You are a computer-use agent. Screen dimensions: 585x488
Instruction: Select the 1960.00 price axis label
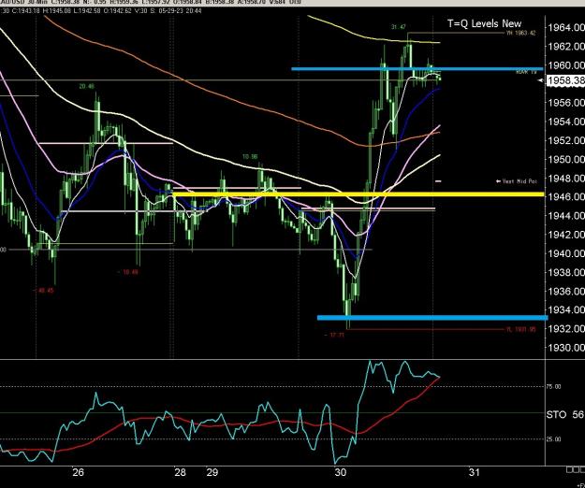tap(565, 65)
